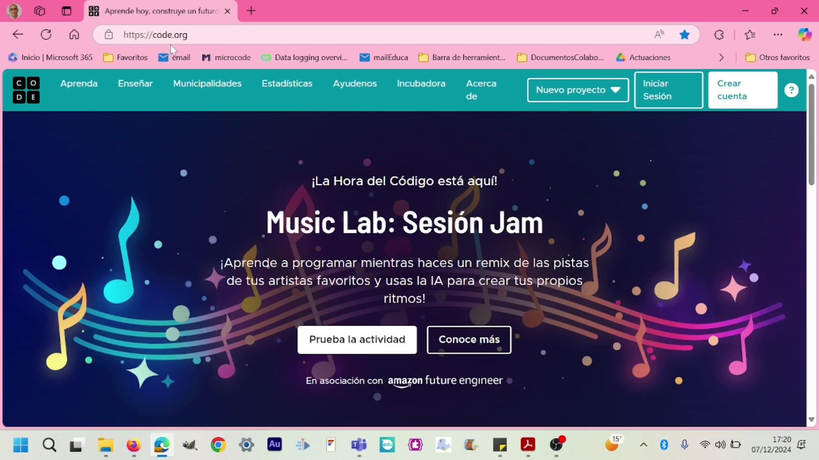Viewport: 819px width, 460px height.
Task: Open the Copilot icon in Edge toolbar
Action: (804, 34)
